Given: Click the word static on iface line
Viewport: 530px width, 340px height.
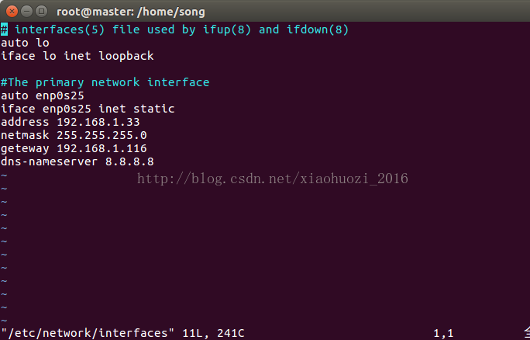Looking at the screenshot, I should (153, 109).
